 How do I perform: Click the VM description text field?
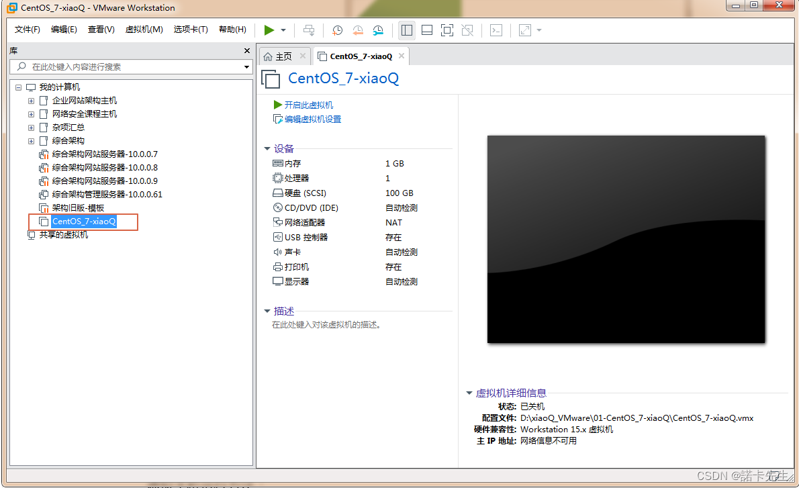tap(327, 325)
